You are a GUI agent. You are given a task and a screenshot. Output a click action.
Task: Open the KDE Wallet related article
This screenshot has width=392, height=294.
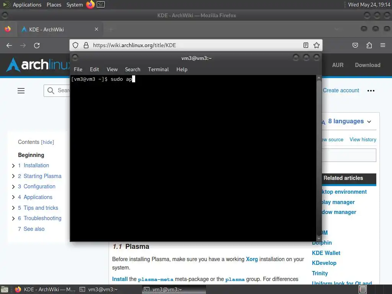click(326, 253)
